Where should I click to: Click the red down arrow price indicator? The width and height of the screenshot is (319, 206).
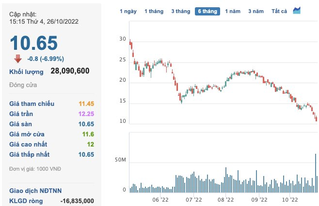[18, 59]
